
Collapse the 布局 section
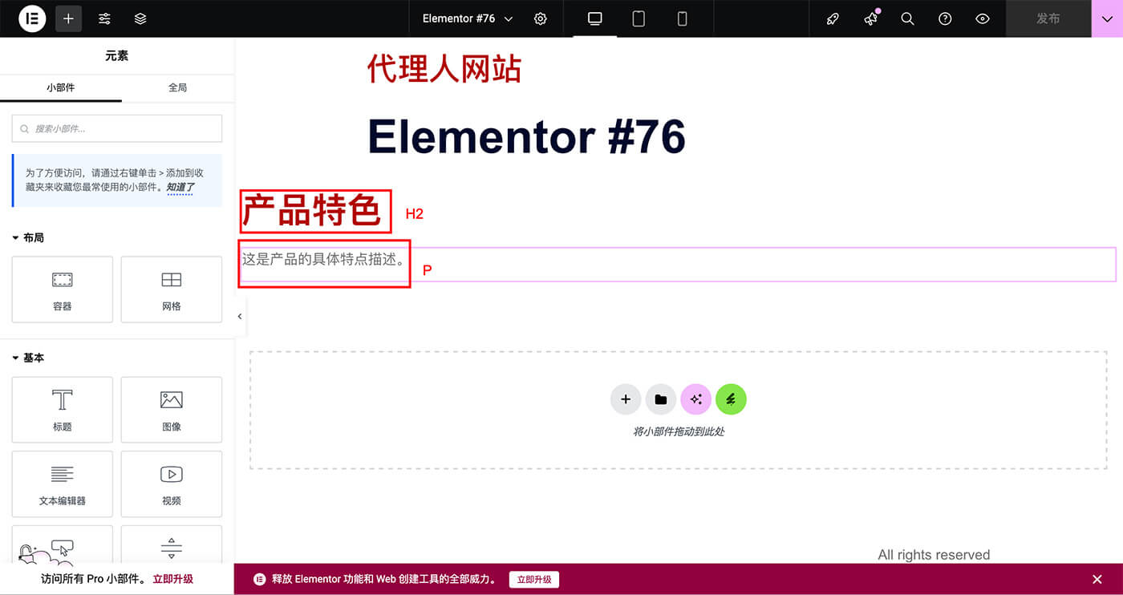click(x=29, y=238)
